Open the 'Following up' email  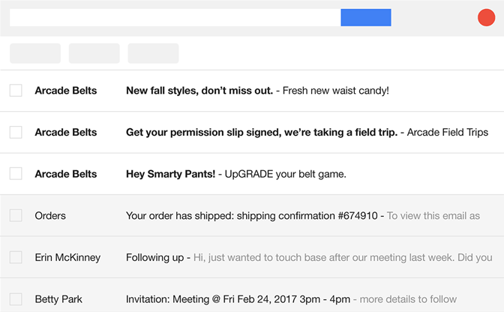tap(300, 257)
